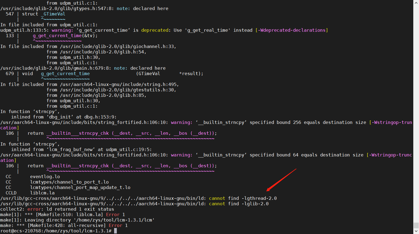Click "inlined from 'dbg_init' at dbg.h:153:9"

click(64, 117)
